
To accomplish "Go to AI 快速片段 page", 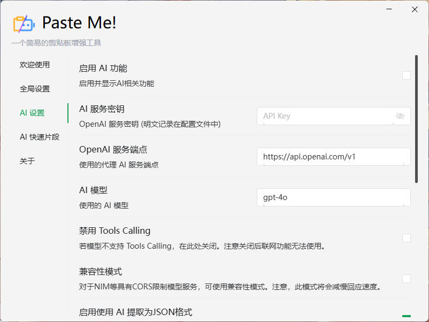I will (x=40, y=137).
